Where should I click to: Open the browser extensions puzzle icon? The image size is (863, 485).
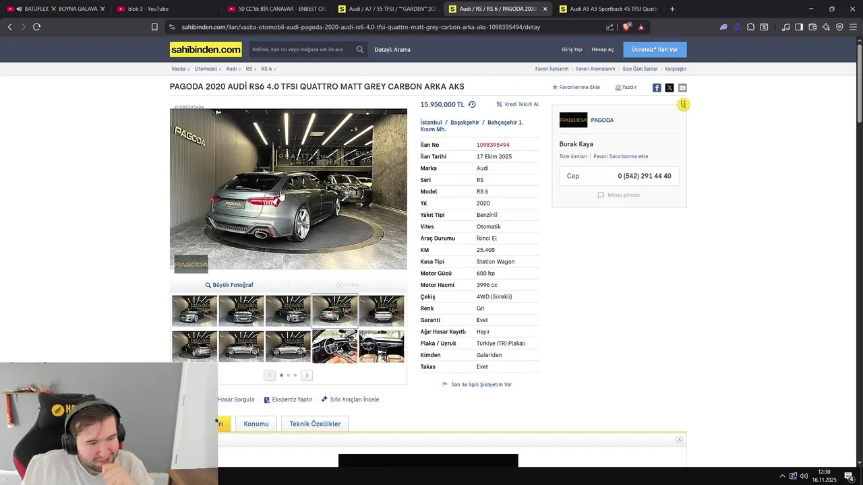pos(750,27)
